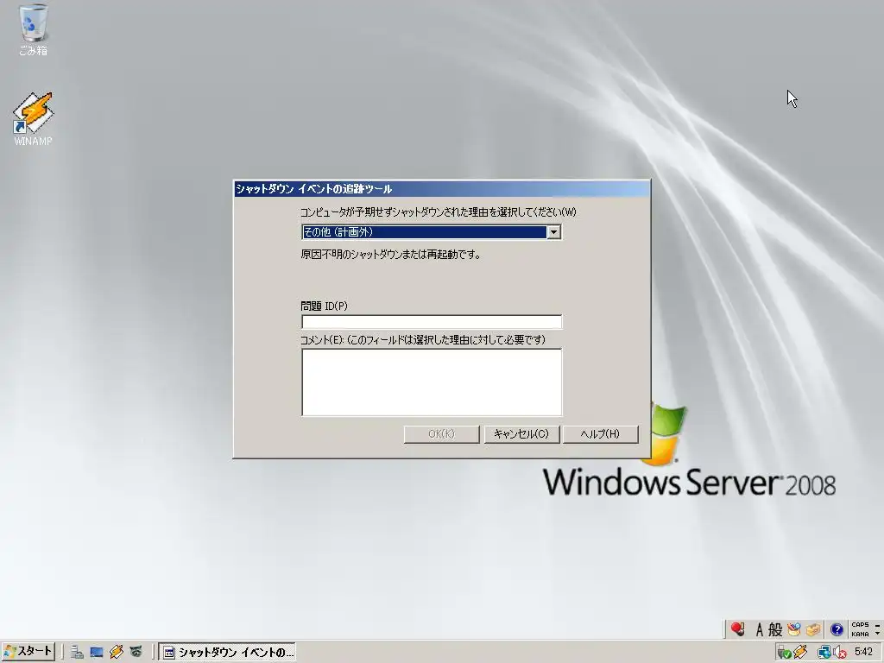The height and width of the screenshot is (663, 884).
Task: Toggle CAPS lock indicator in language bar
Action: (861, 625)
